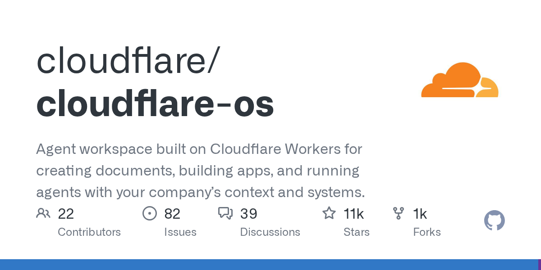Click the forks branch icon
541x270 pixels.
pos(399,213)
